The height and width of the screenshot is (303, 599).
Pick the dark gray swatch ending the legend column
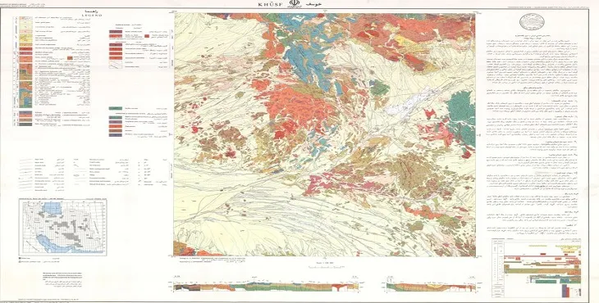click(x=25, y=124)
